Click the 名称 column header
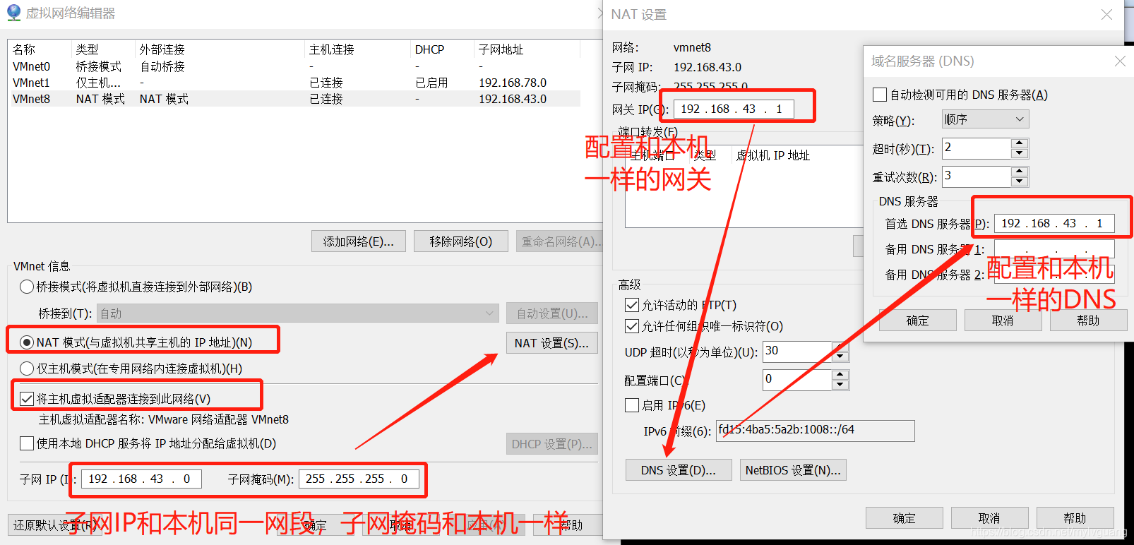 (40, 49)
